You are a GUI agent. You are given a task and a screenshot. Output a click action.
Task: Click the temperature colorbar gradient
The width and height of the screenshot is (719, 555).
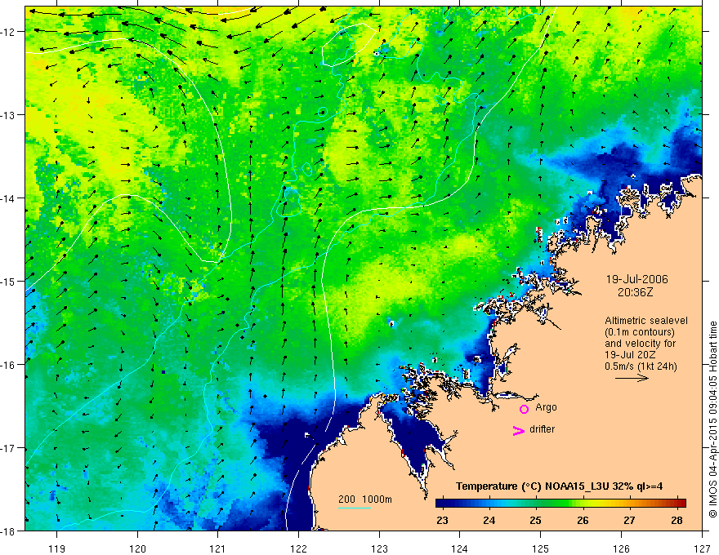(560, 503)
